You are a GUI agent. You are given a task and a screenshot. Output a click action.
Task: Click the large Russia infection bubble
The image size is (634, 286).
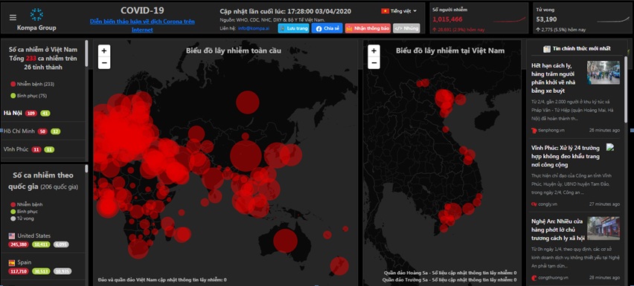click(x=248, y=102)
